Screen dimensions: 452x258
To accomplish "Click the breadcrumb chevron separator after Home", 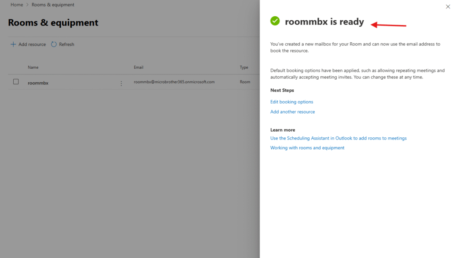I will pos(27,5).
